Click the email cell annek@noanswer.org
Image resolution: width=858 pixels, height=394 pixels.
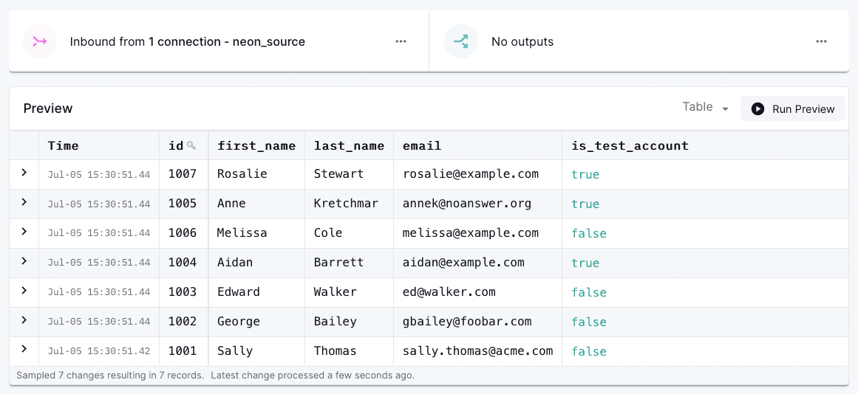coord(466,204)
